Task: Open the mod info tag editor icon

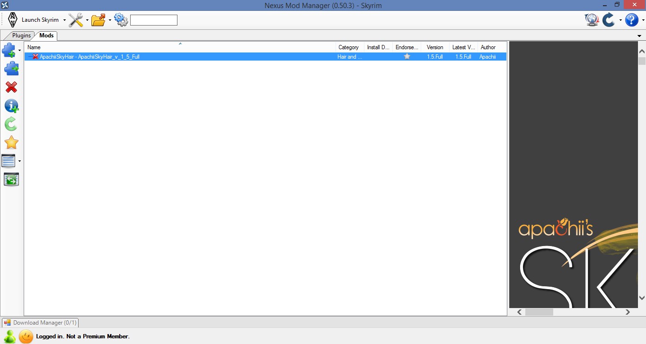Action: (x=11, y=106)
